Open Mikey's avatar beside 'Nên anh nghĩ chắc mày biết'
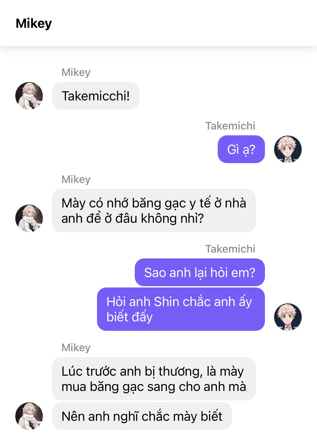 click(x=29, y=416)
